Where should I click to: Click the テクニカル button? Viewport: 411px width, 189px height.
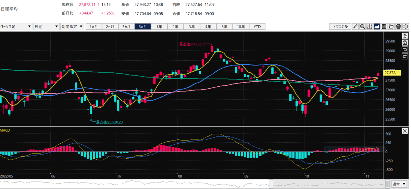340,27
